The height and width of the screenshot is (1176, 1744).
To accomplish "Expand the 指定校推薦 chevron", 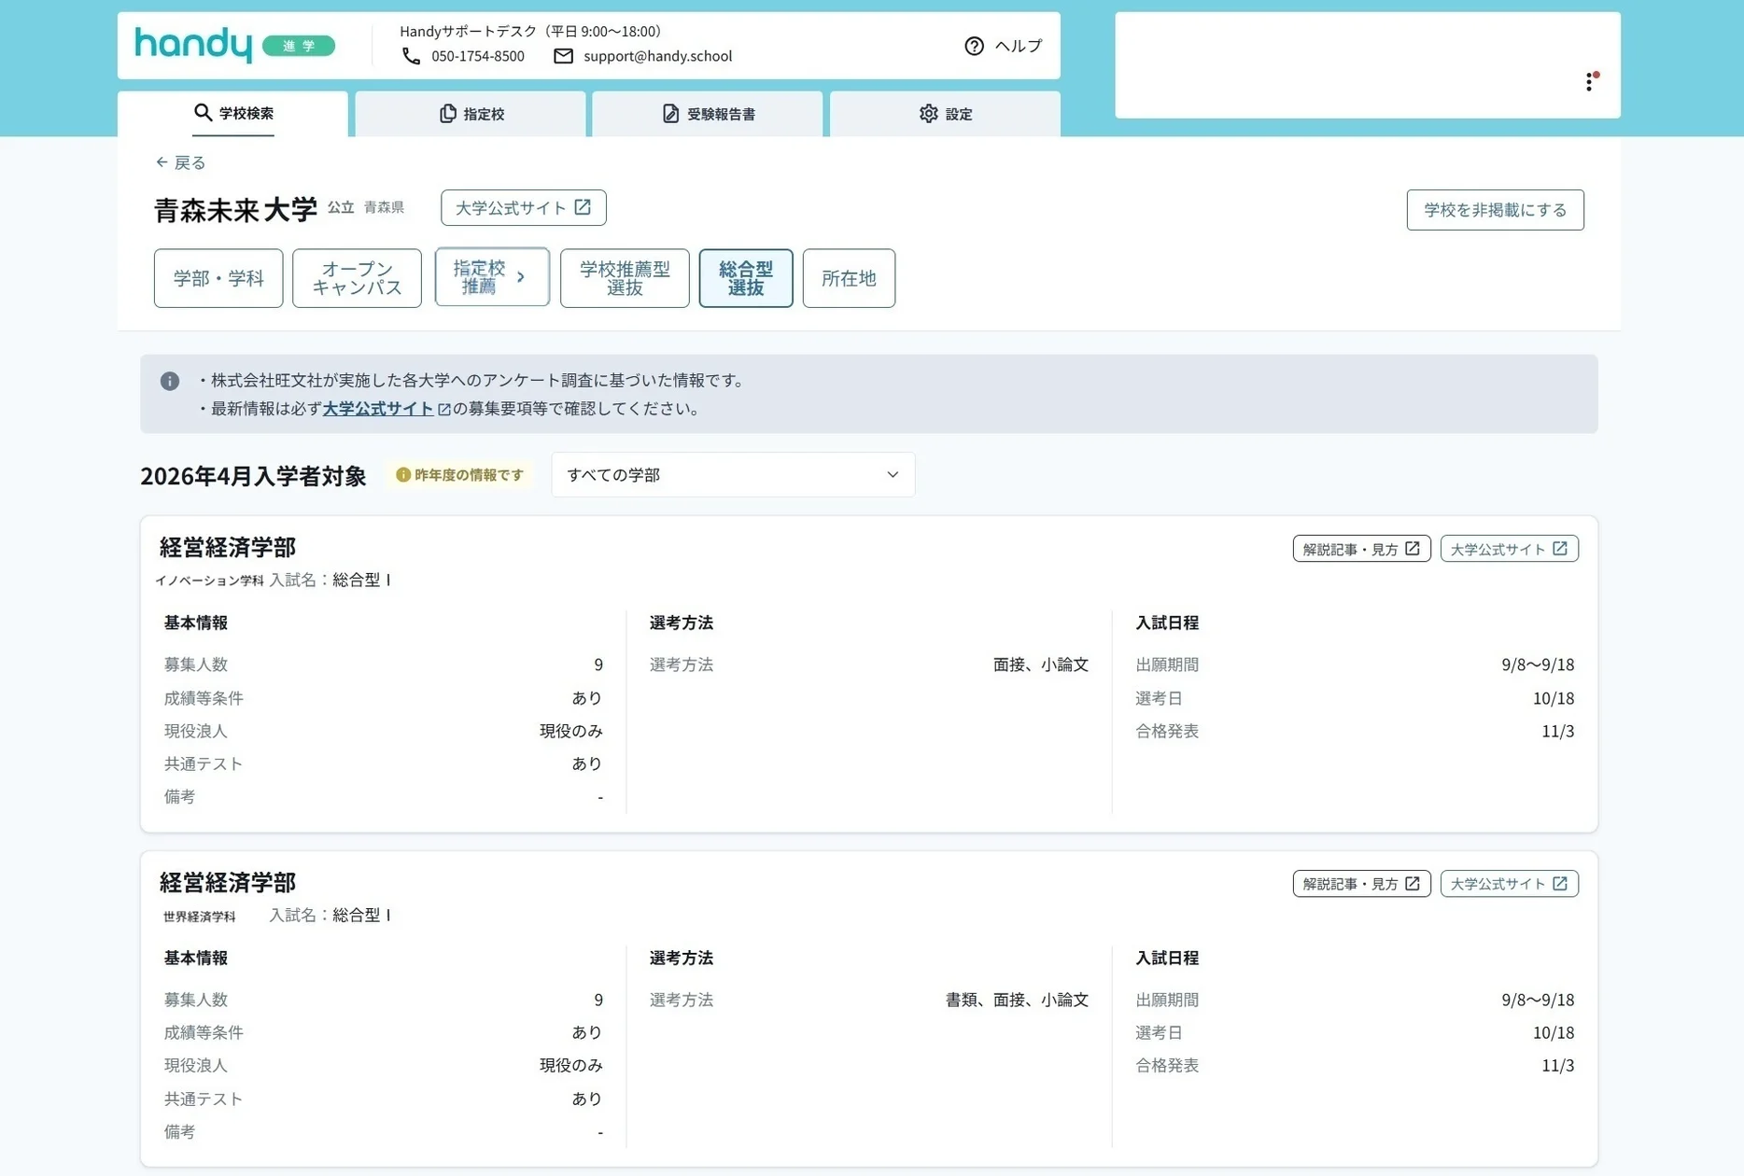I will [x=519, y=277].
